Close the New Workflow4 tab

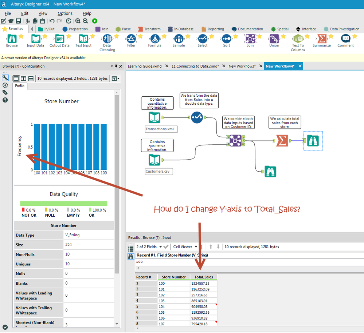[300, 66]
